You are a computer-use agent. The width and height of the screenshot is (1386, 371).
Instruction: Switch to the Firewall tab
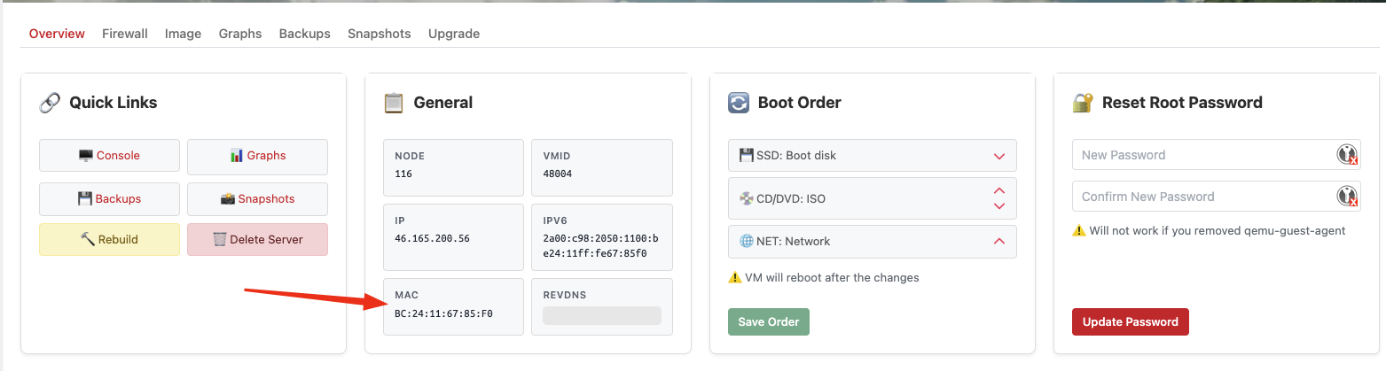125,34
